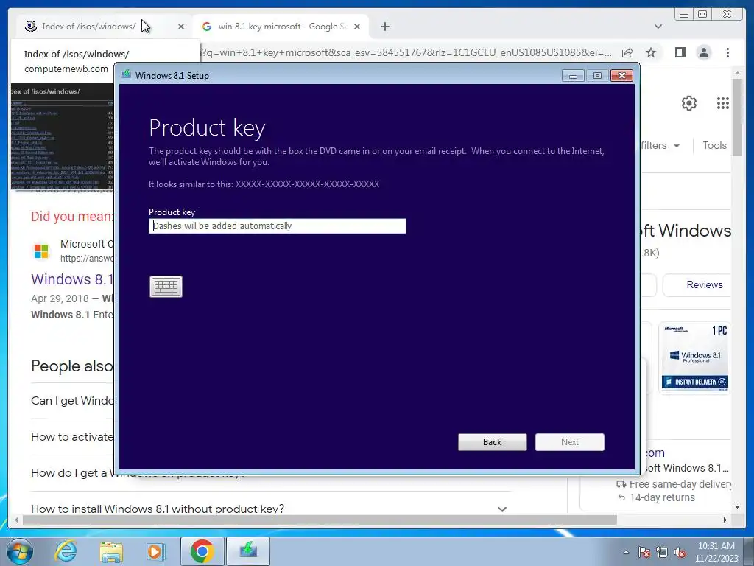Toggle the Chrome side panel
Viewport: 754px width, 566px height.
pyautogui.click(x=680, y=52)
